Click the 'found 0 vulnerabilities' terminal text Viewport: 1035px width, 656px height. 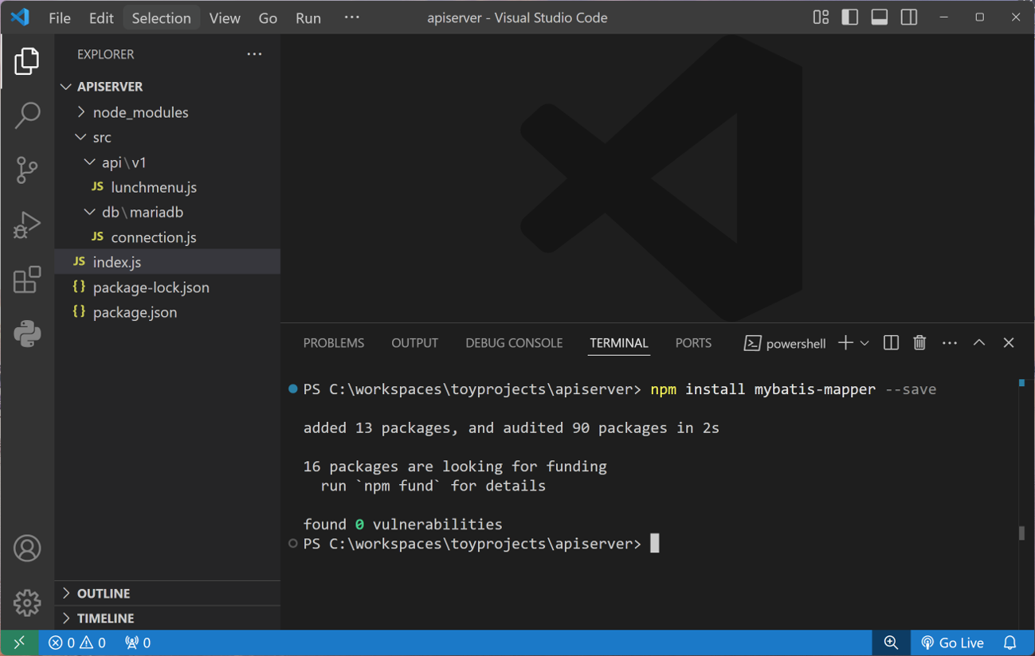[x=402, y=525]
